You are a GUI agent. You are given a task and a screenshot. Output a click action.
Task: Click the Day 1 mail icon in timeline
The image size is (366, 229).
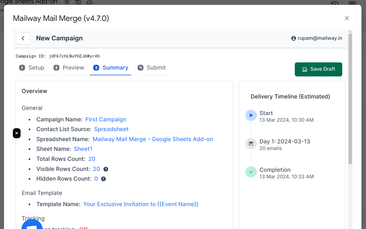pyautogui.click(x=251, y=144)
